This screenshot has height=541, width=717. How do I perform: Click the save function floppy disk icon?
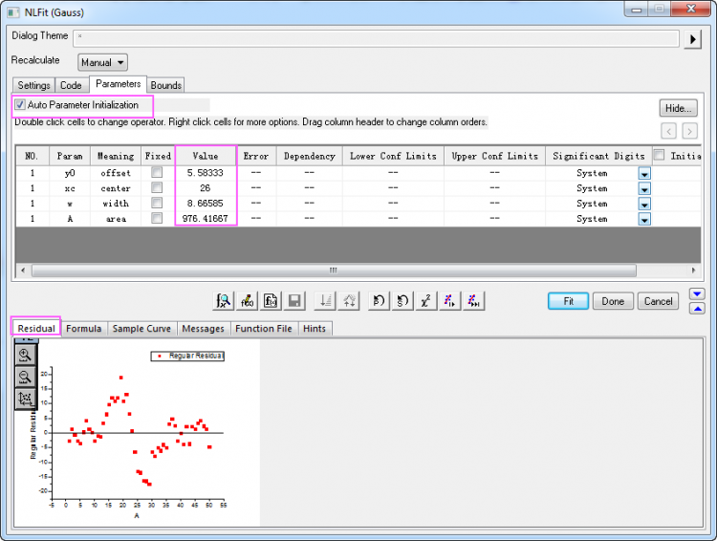click(295, 301)
